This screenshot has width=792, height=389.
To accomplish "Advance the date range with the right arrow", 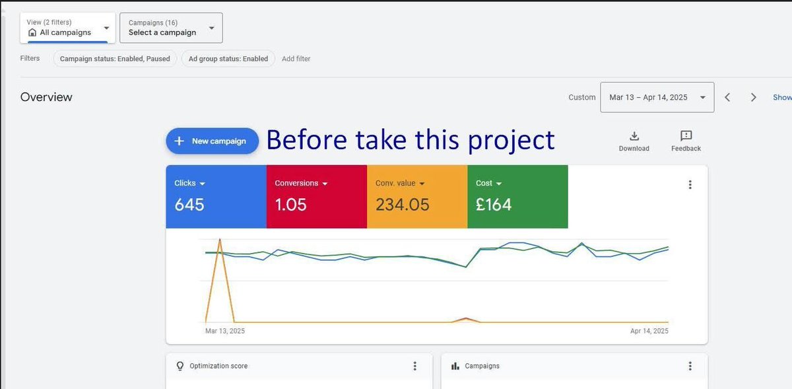I will (753, 96).
